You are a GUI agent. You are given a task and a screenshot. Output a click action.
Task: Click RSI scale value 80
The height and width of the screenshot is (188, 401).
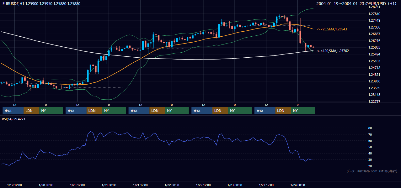[x=370, y=128]
